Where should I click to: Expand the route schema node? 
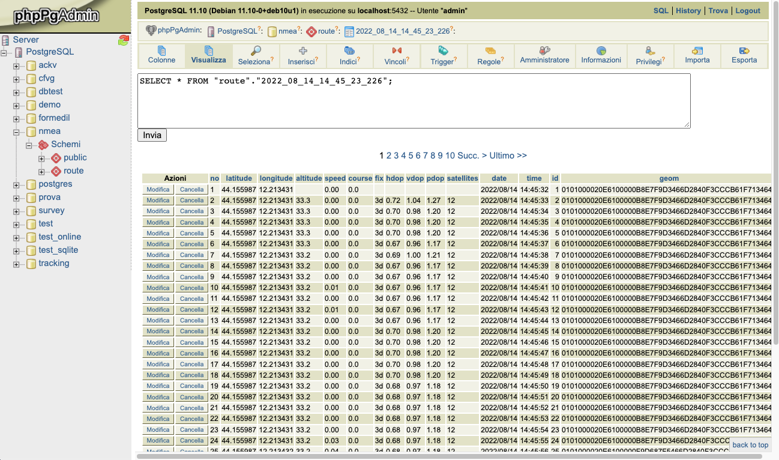click(41, 171)
